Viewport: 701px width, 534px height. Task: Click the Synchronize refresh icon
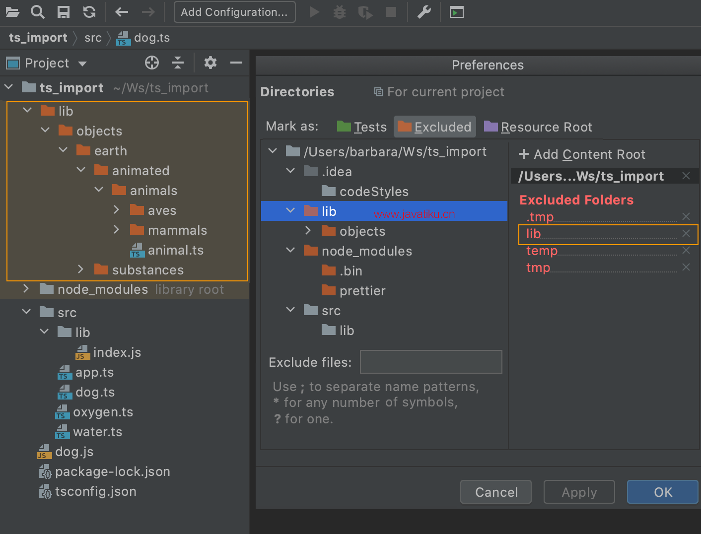89,12
